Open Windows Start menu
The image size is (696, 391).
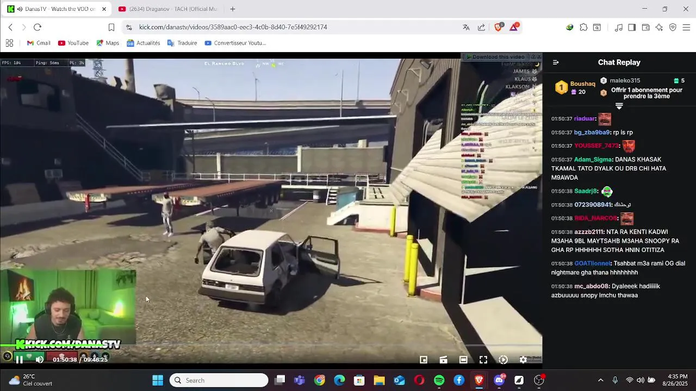158,380
